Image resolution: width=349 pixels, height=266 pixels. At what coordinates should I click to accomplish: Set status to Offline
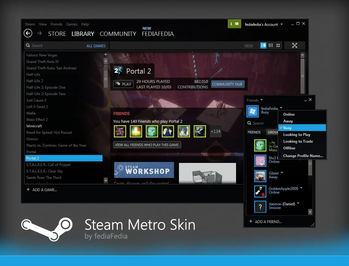[302, 148]
